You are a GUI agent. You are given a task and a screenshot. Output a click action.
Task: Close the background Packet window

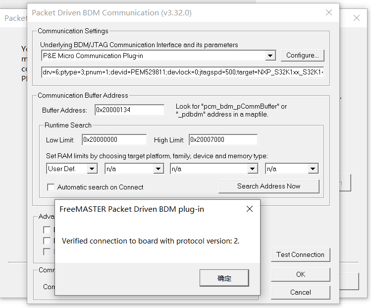click(357, 18)
